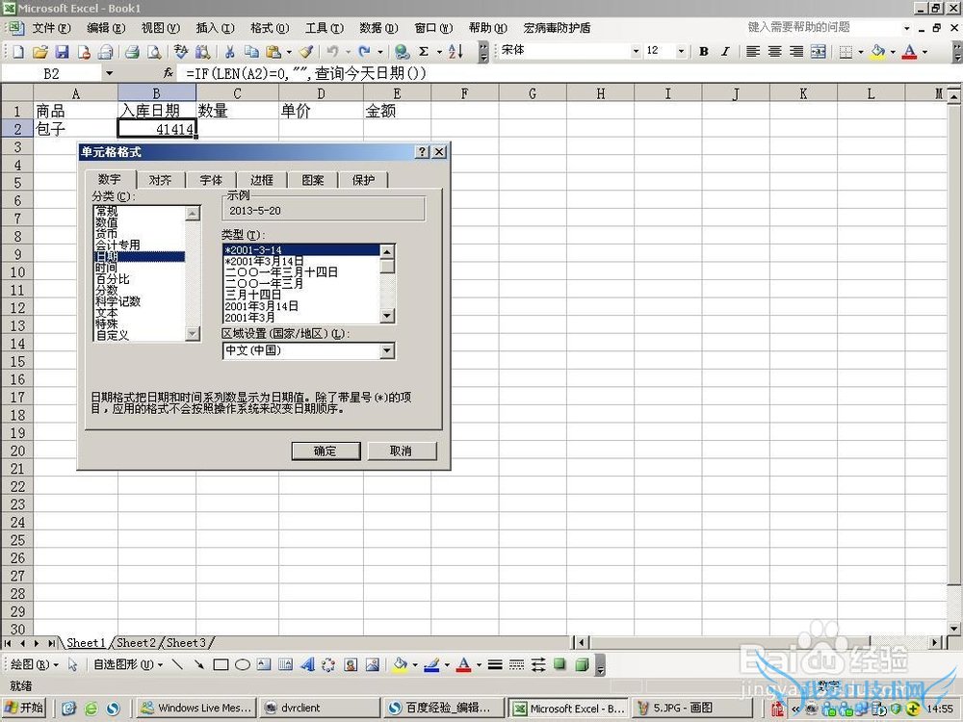963x722 pixels.
Task: Click the fill color bucket on the formatting toolbar
Action: click(x=877, y=51)
